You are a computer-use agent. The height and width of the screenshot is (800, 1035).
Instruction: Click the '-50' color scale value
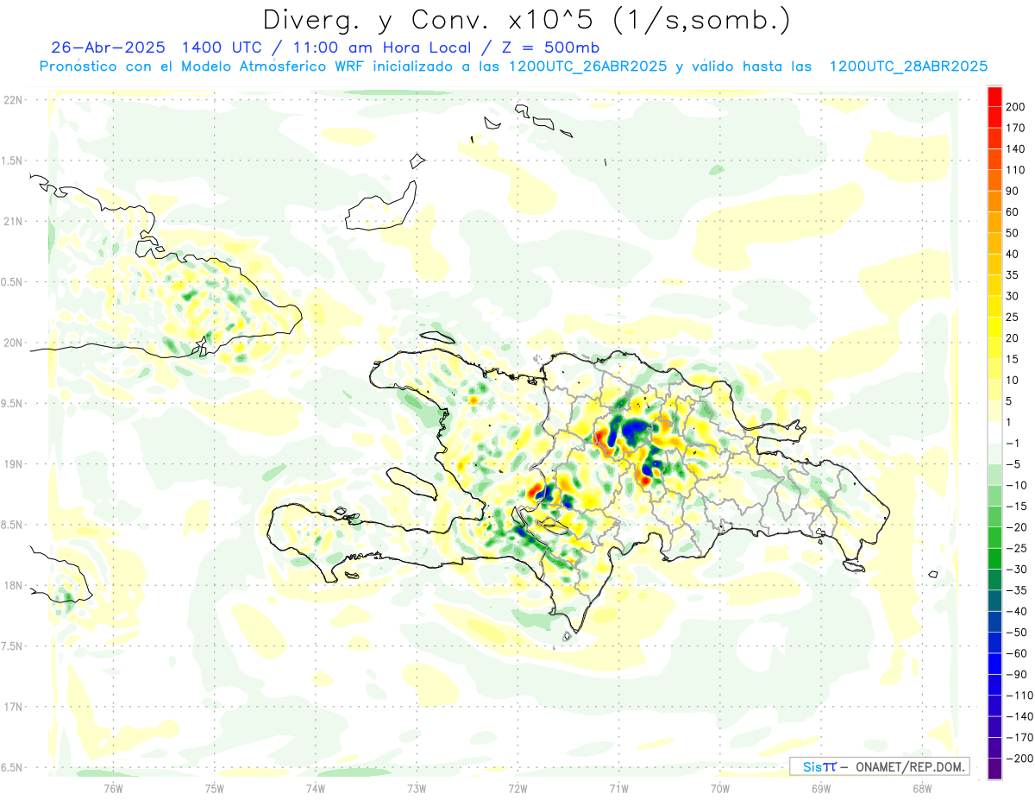tap(1017, 633)
